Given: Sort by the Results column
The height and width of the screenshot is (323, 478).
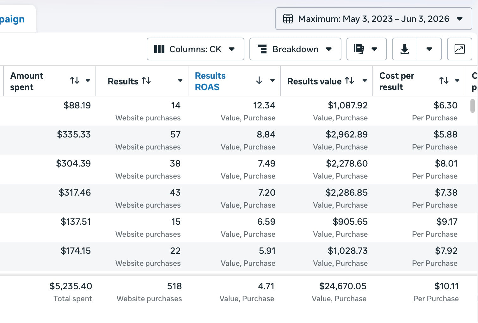Looking at the screenshot, I should click(146, 81).
